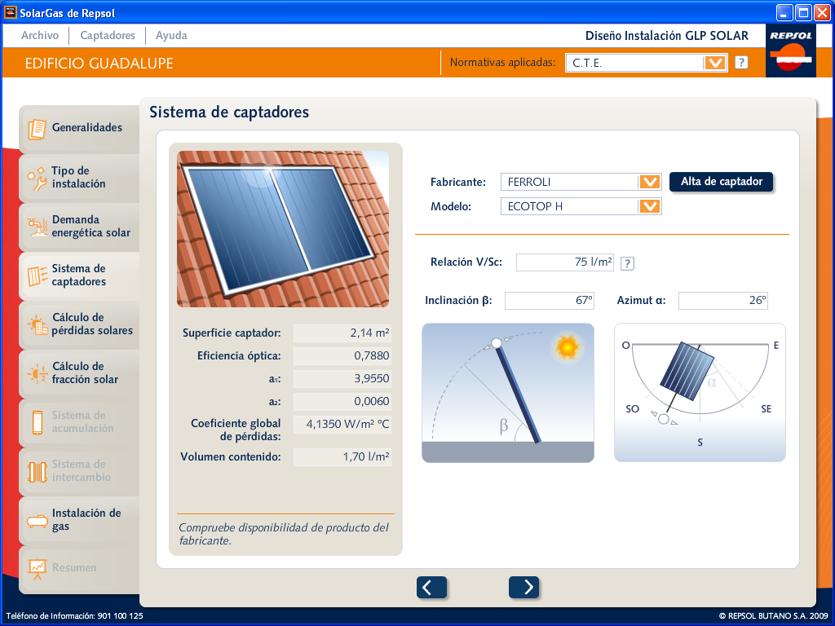Close the SolarGas window
Image resolution: width=835 pixels, height=626 pixels.
[822, 12]
